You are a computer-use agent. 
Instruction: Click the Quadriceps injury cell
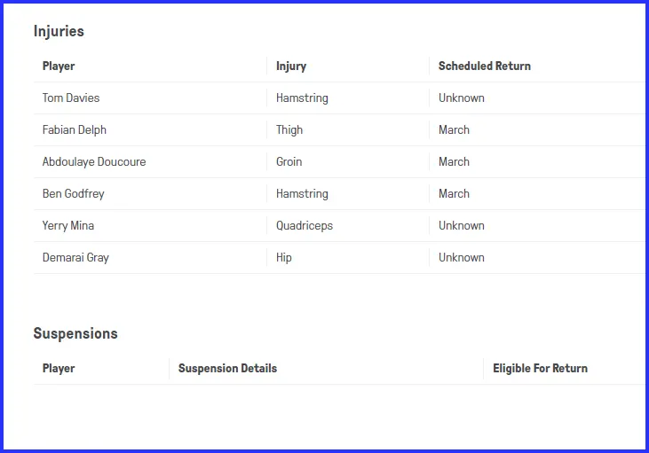pyautogui.click(x=305, y=226)
